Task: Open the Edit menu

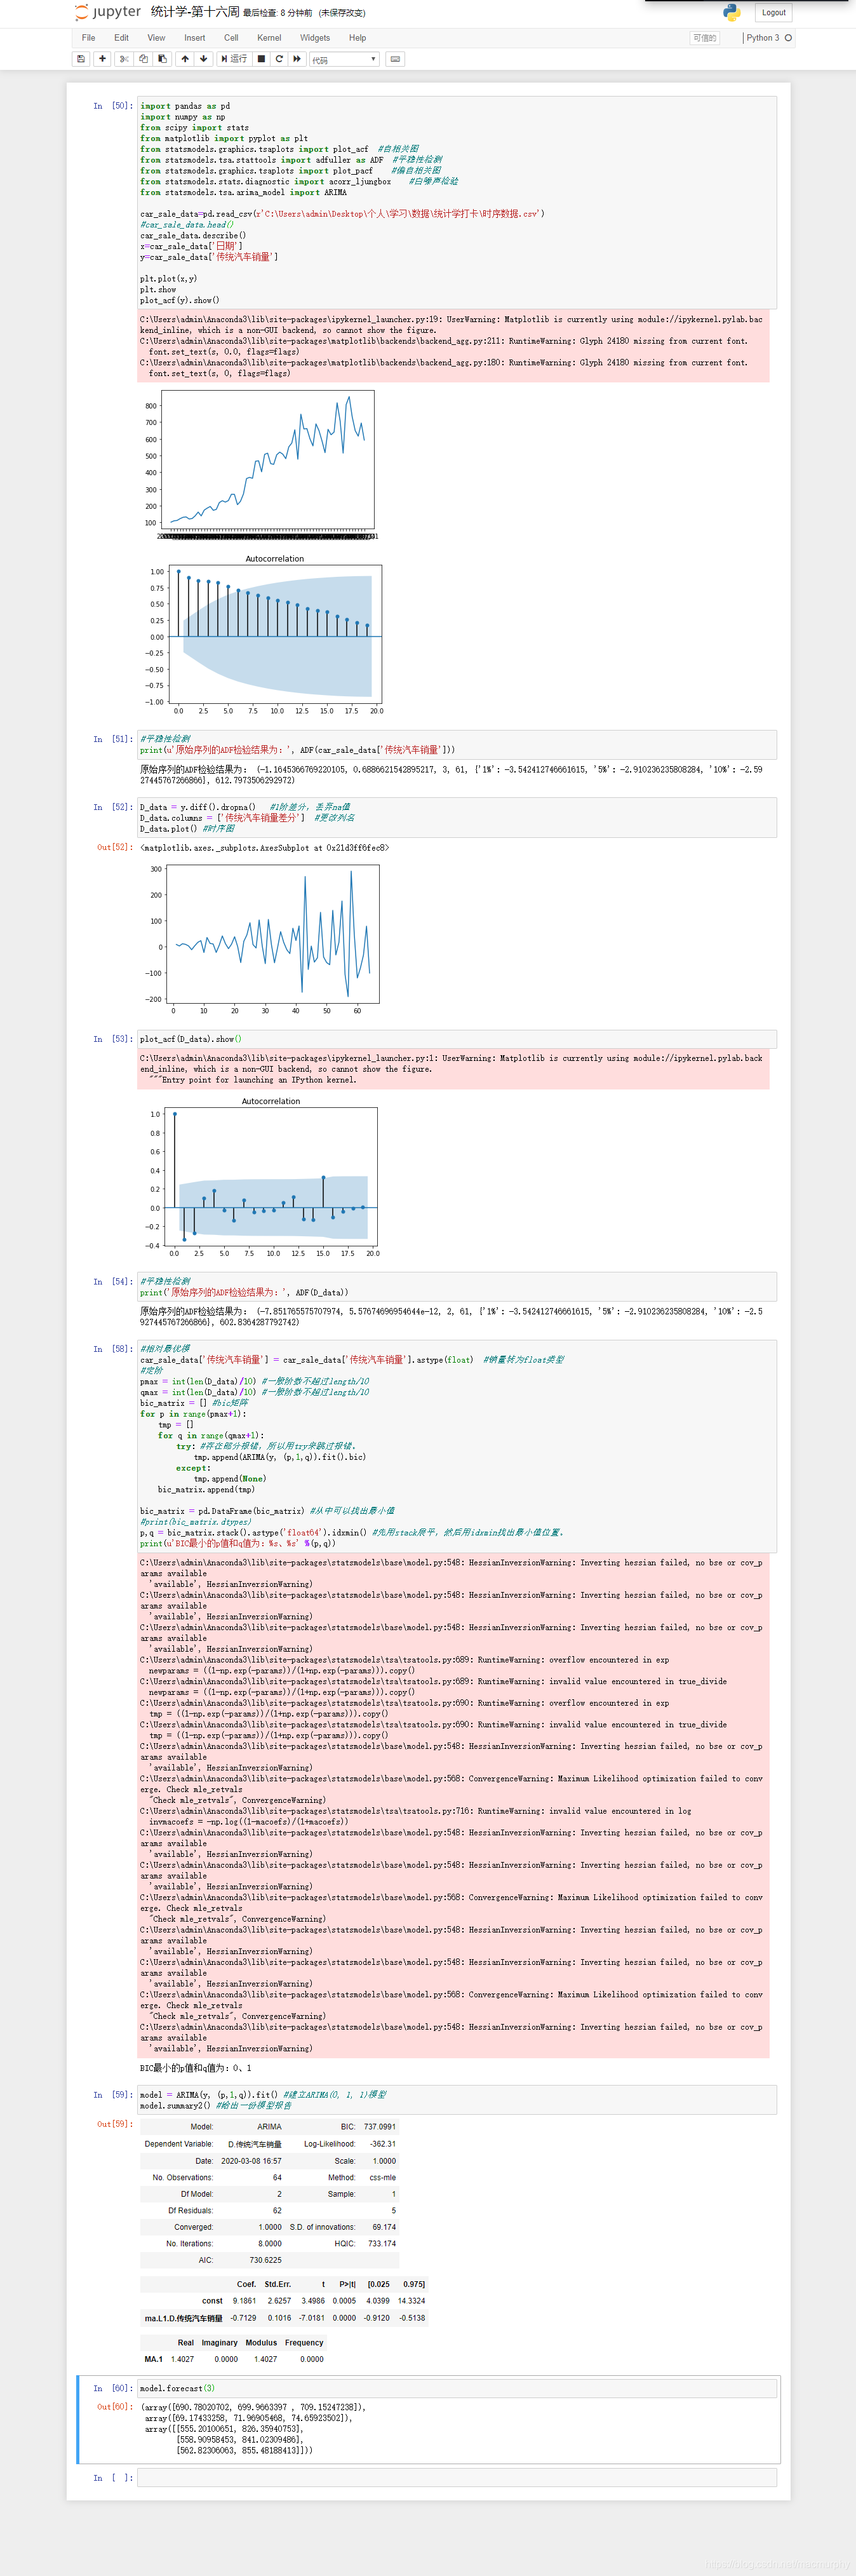Action: pyautogui.click(x=121, y=38)
